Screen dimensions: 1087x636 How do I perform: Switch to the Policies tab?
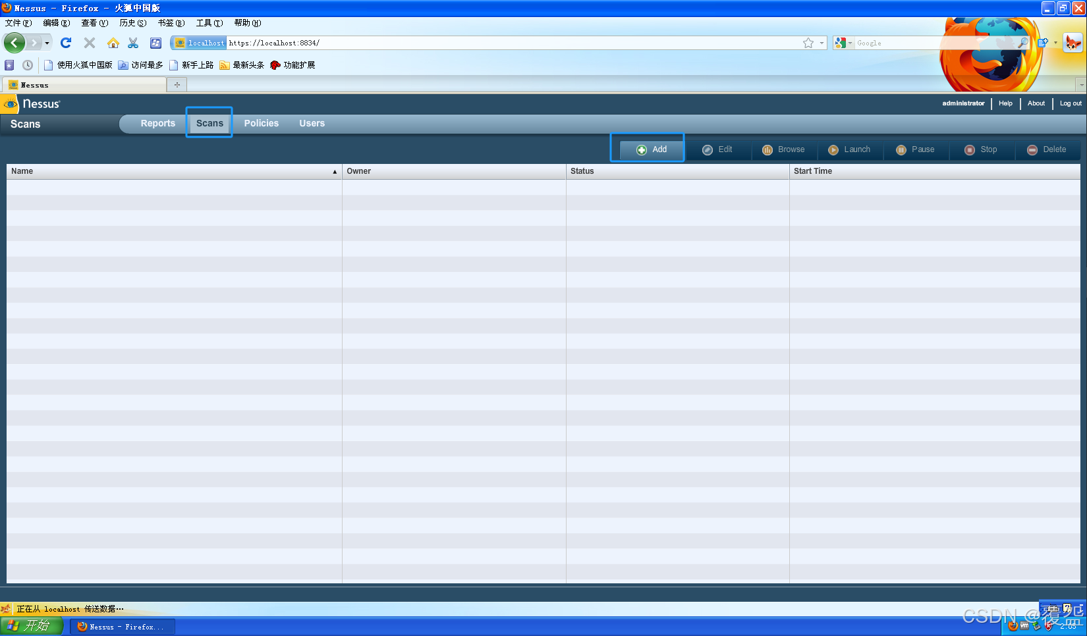262,123
